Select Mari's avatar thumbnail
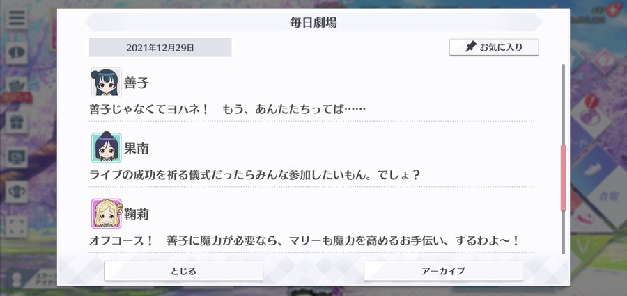The height and width of the screenshot is (296, 627). [x=106, y=214]
